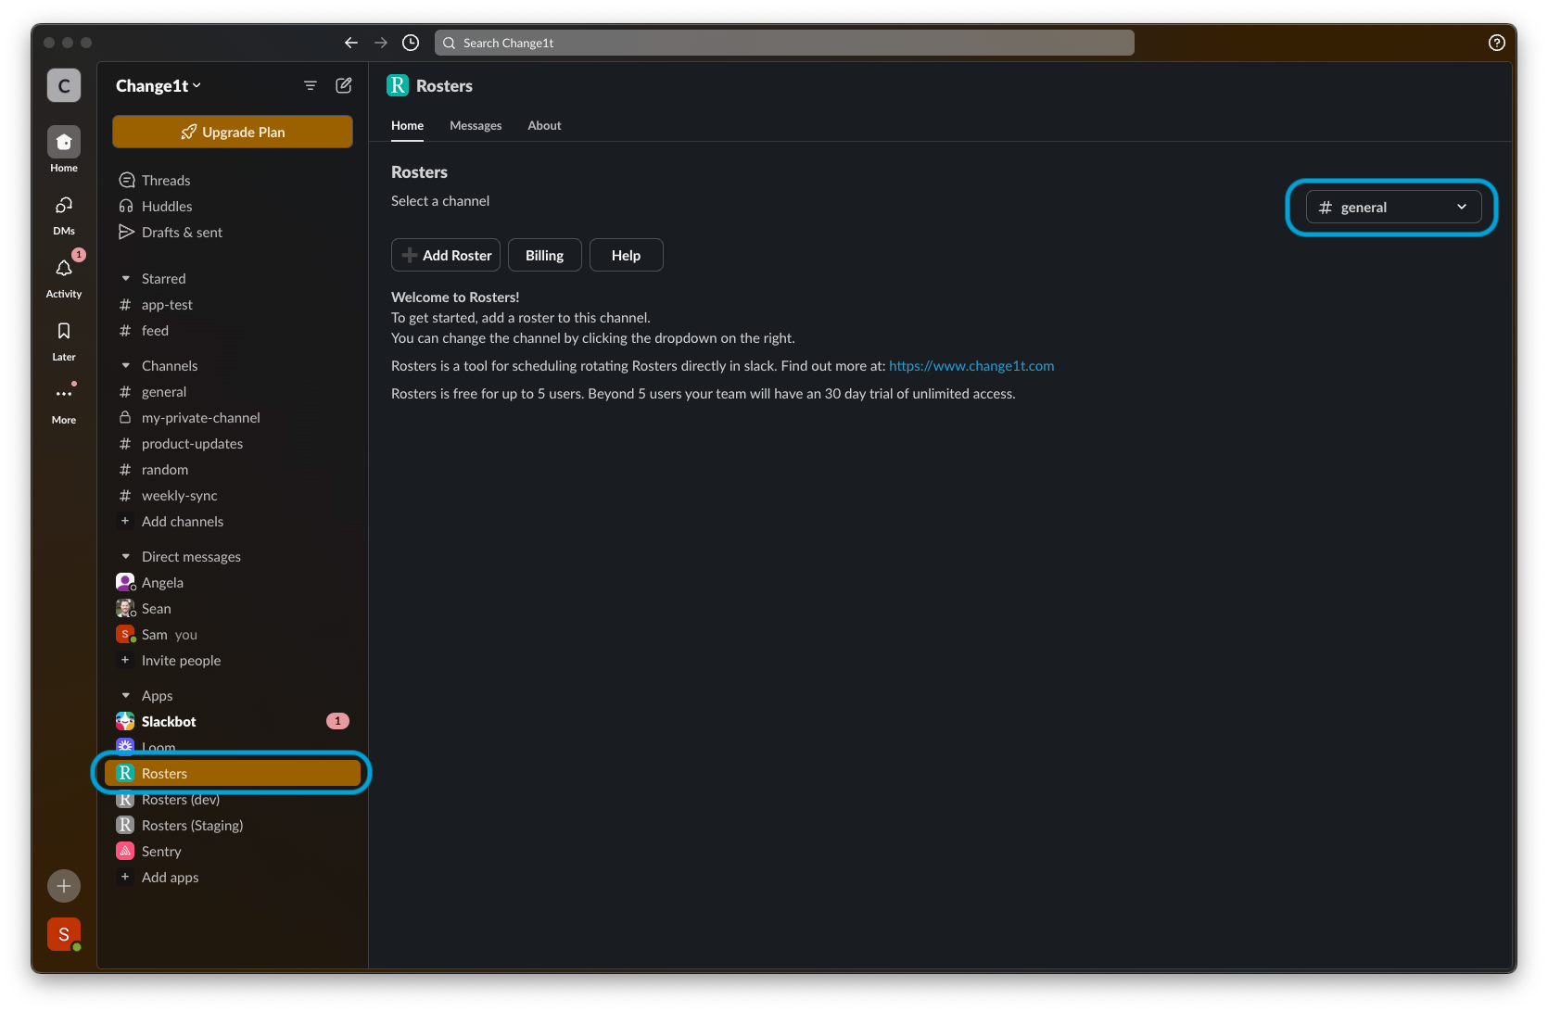Collapse the Starred section
Image resolution: width=1548 pixels, height=1012 pixels.
[x=126, y=278]
